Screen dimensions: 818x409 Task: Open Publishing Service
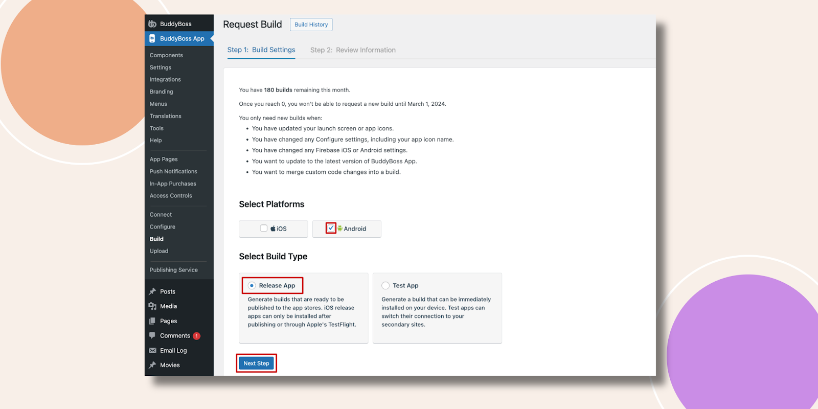[x=174, y=270]
